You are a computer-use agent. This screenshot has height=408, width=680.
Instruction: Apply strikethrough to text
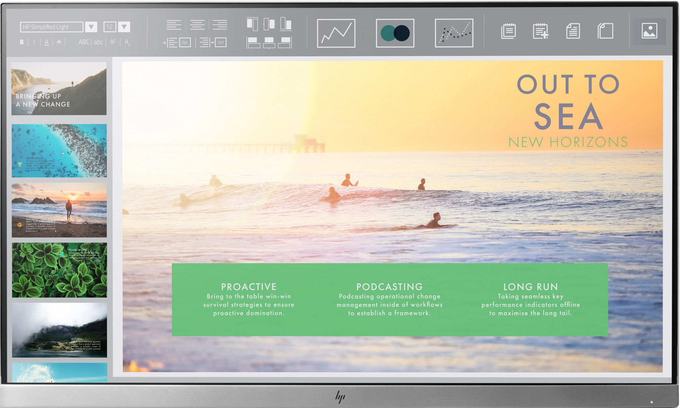coord(59,42)
